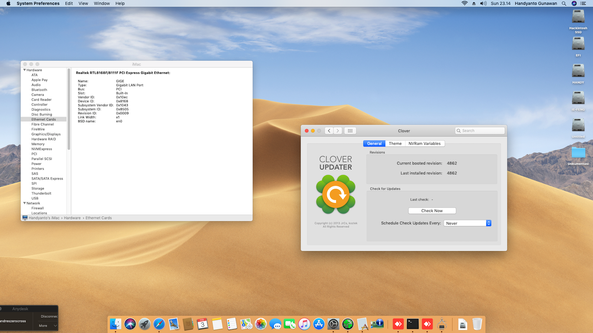Click Handyanto Gunawan user menu
This screenshot has height=333, width=593.
pos(536,3)
